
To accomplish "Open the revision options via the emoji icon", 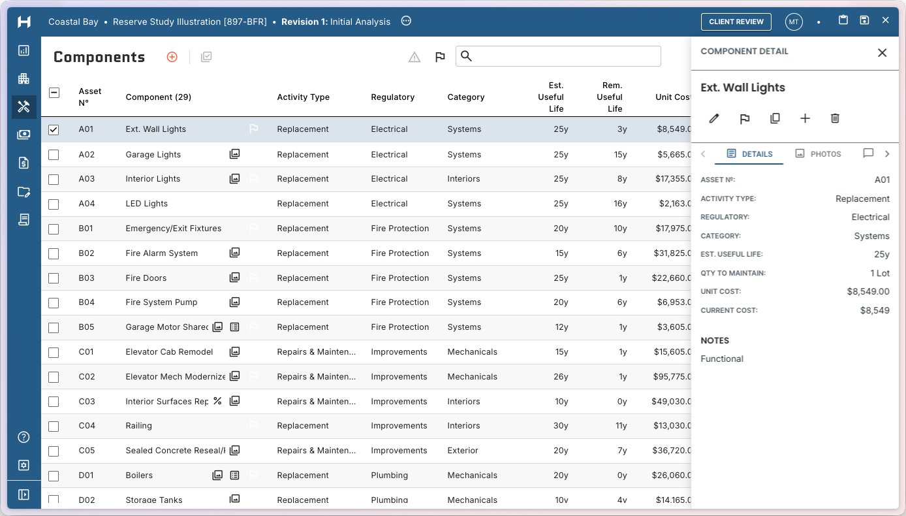I will tap(406, 21).
